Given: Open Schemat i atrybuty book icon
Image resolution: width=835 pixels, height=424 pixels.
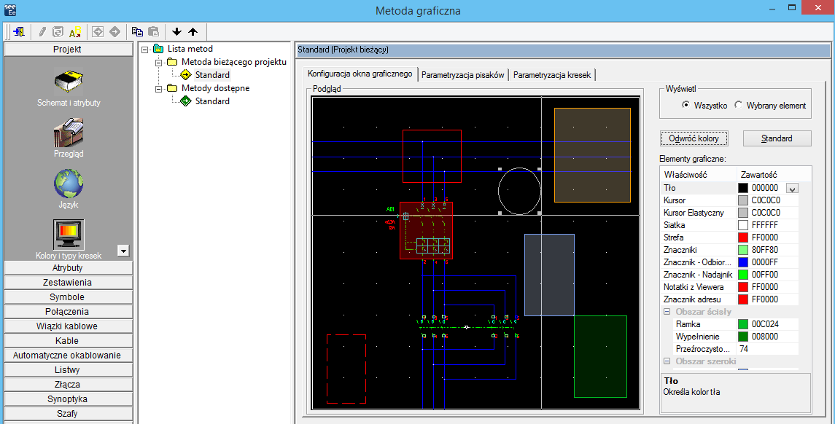Looking at the screenshot, I should coord(68,82).
